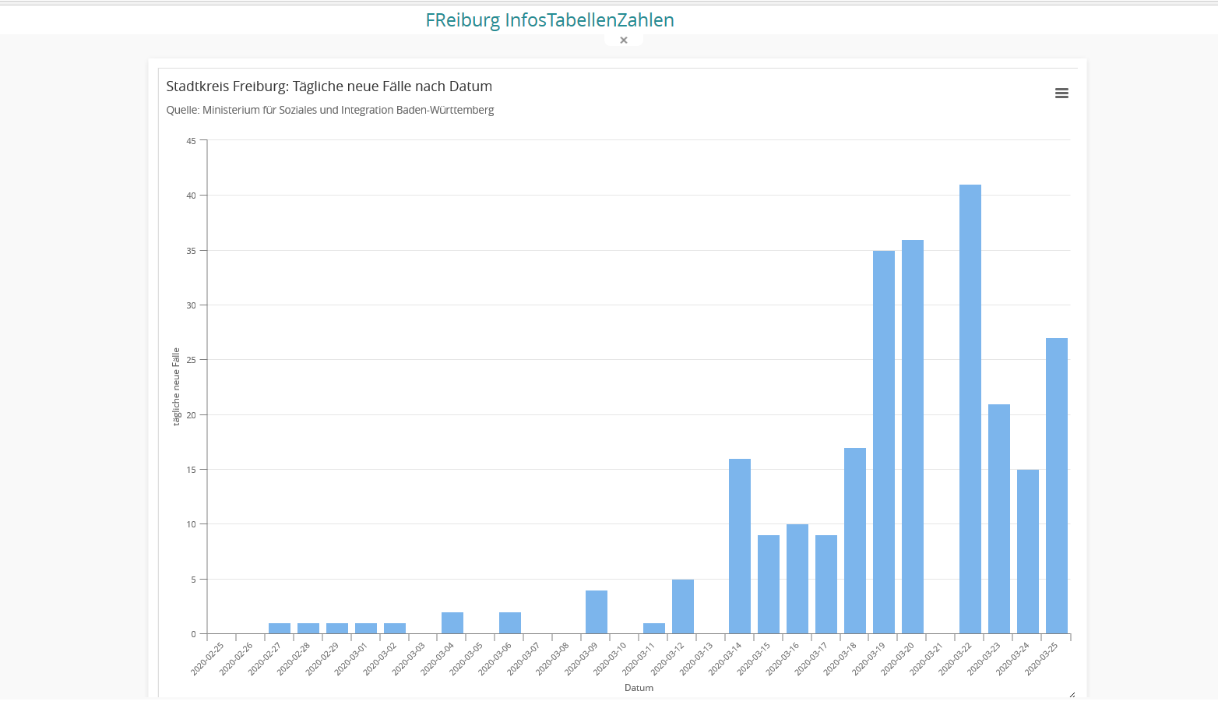This screenshot has width=1218, height=705.
Task: Select the 2020-03-09 bar
Action: point(596,612)
